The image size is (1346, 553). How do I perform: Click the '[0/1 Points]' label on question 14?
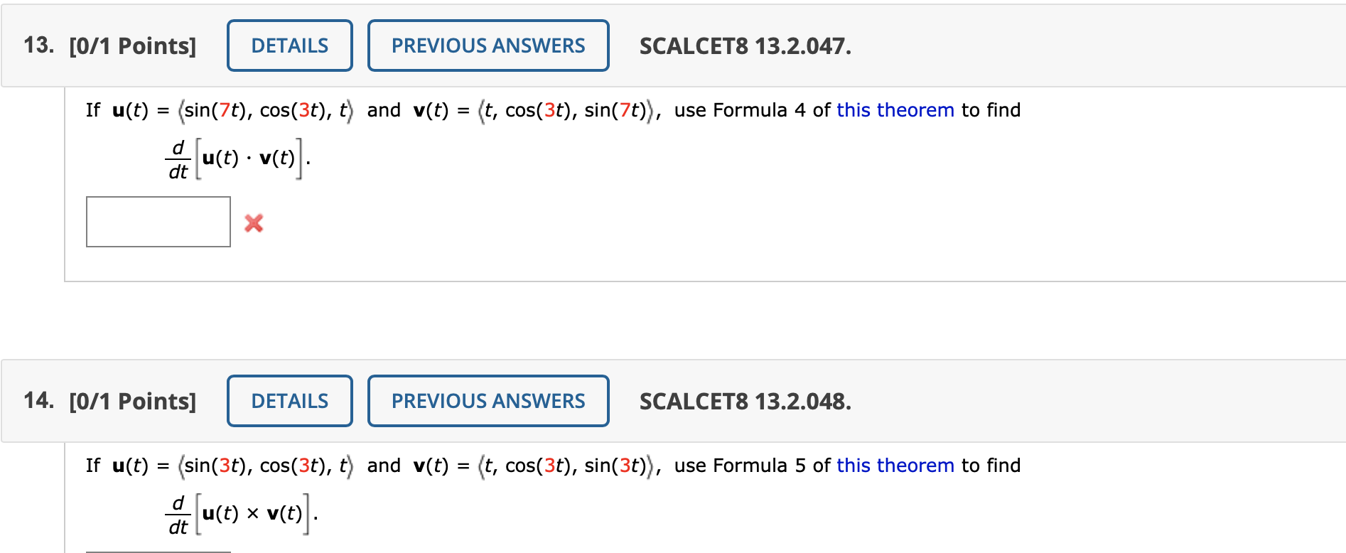[x=132, y=401]
